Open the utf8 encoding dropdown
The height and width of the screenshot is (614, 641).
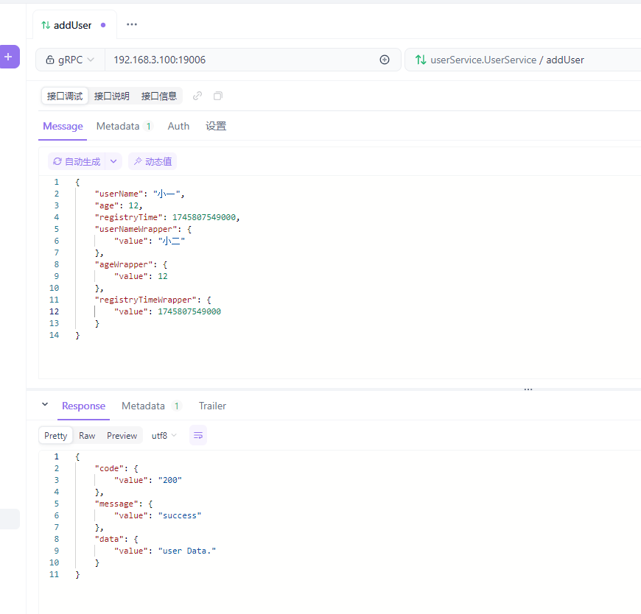(x=164, y=436)
